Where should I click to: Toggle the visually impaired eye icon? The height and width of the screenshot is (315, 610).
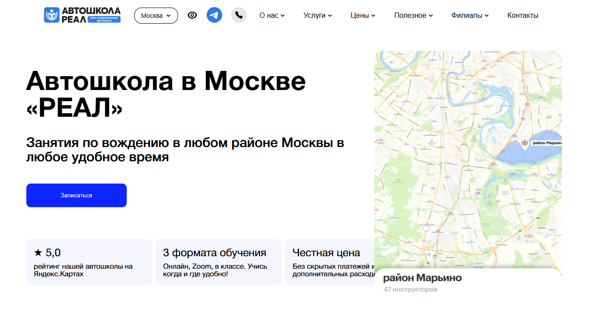(192, 15)
